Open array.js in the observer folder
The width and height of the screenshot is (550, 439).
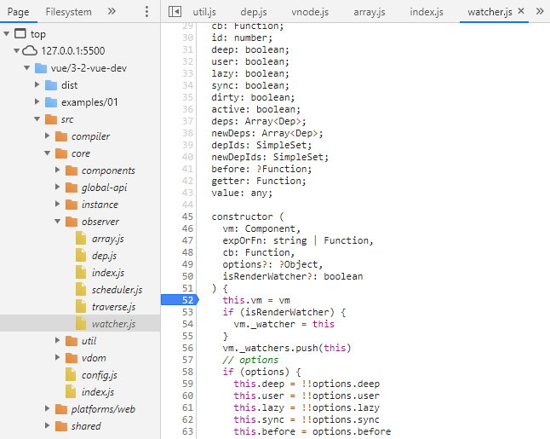click(107, 239)
